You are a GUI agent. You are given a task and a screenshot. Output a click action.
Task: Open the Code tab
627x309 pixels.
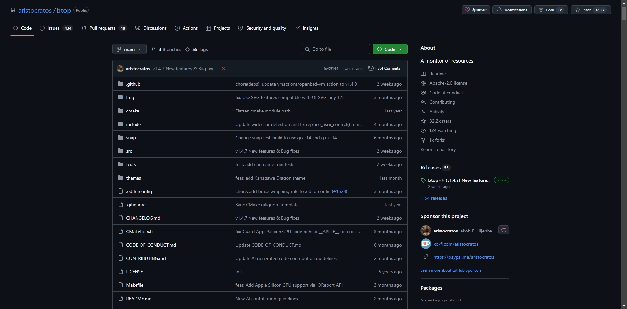(22, 28)
